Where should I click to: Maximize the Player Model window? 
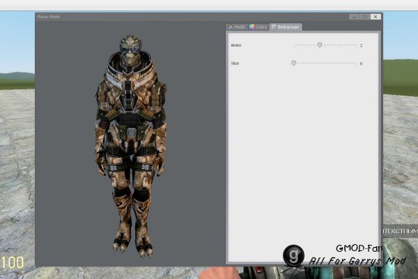pos(365,17)
